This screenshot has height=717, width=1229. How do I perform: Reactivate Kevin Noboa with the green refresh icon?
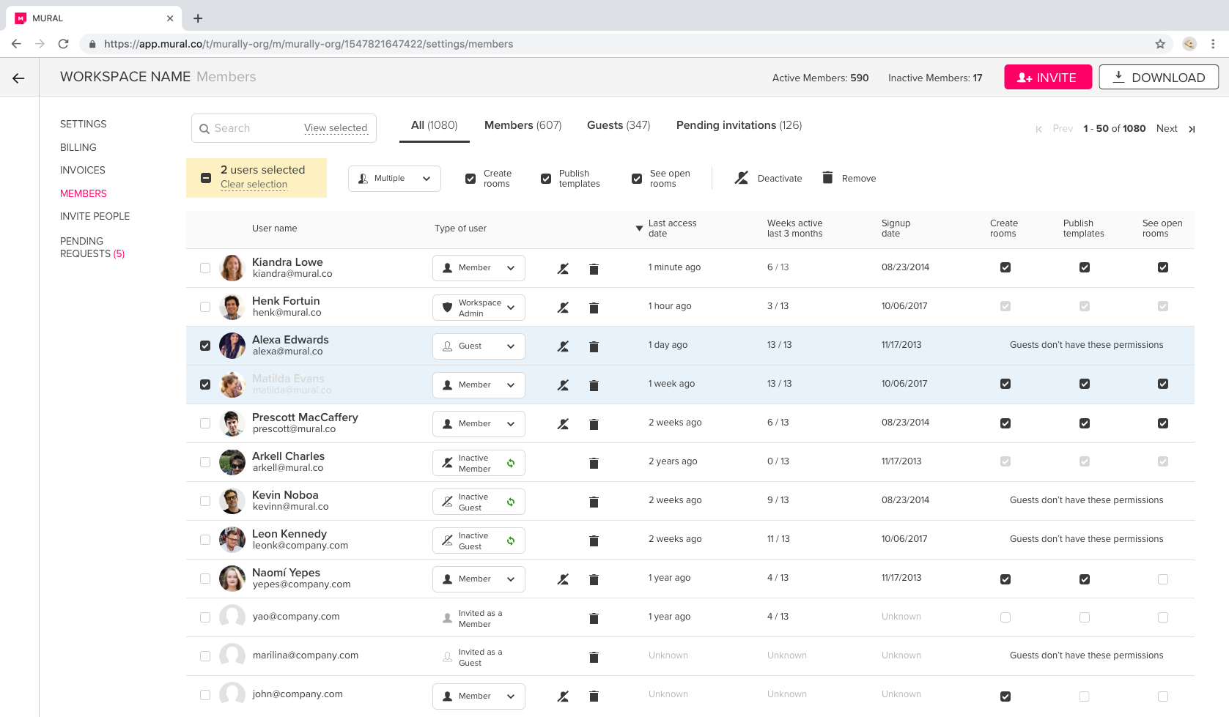[x=511, y=502]
